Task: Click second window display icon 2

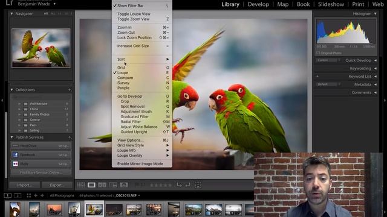Action: tap(18, 195)
